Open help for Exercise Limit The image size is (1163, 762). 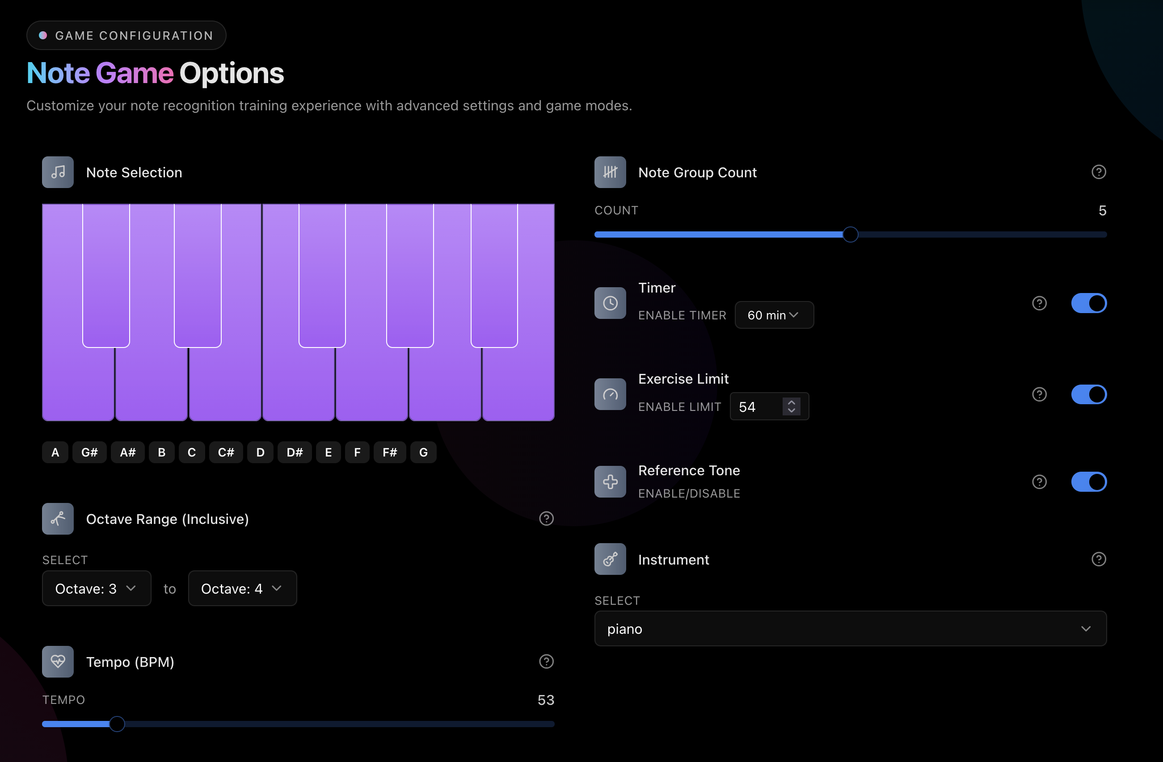[1039, 394]
